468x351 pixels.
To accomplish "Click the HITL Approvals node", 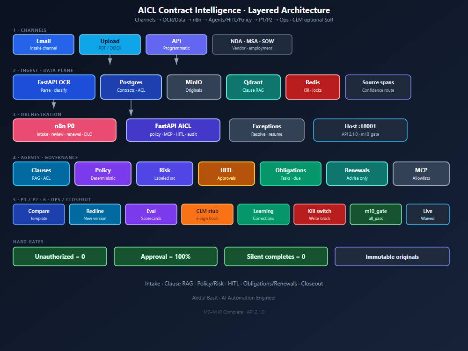I will pos(227,174).
